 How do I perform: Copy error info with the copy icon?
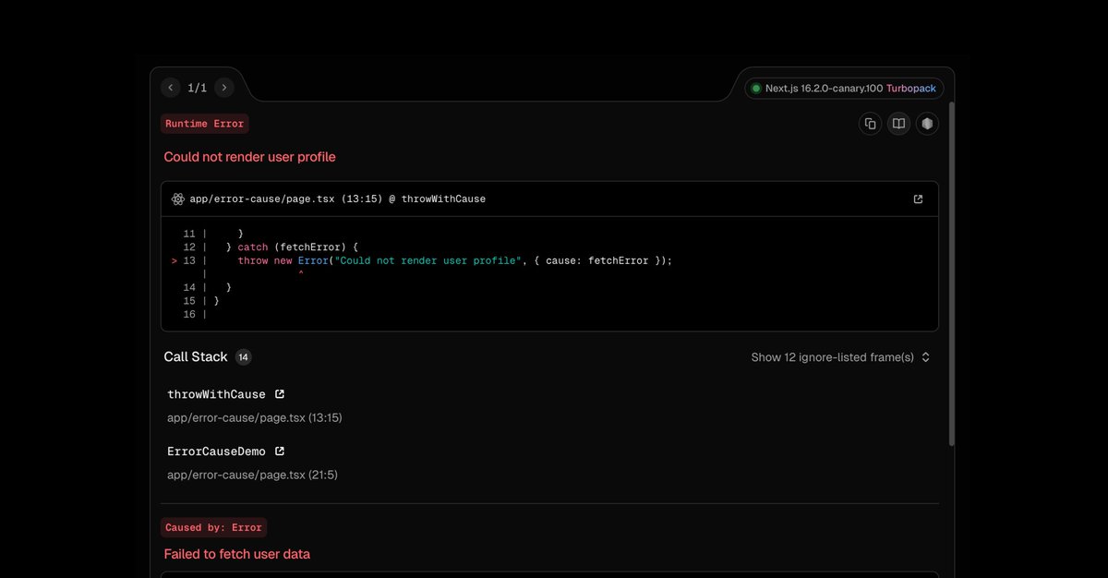click(870, 124)
